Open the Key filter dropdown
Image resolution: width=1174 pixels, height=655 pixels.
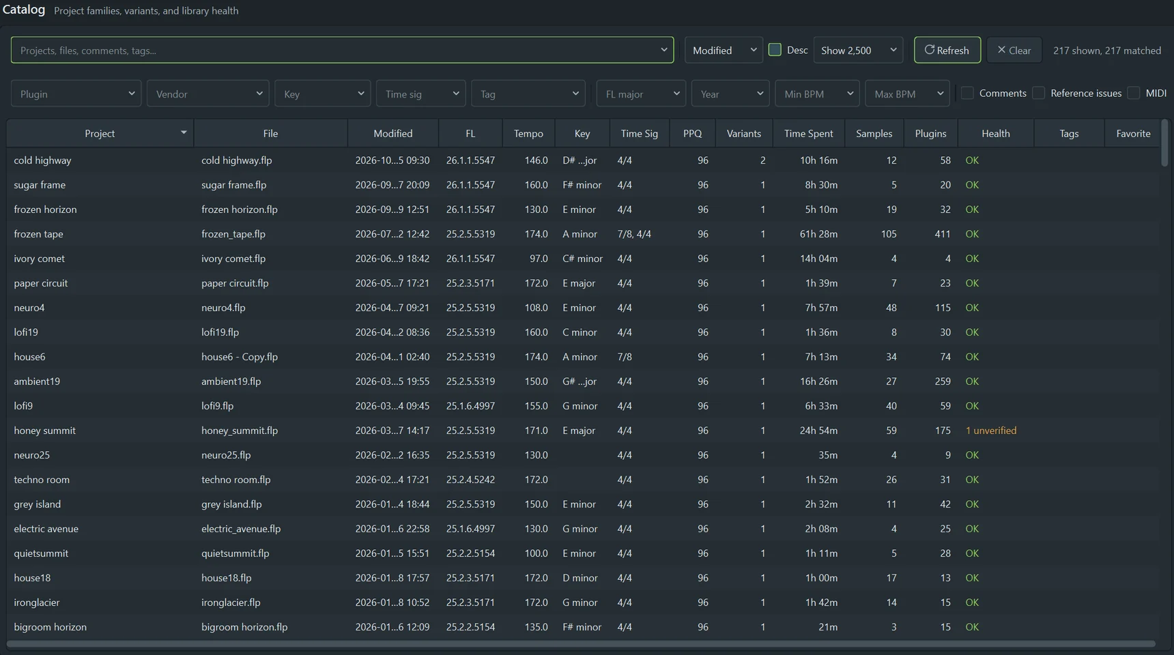click(323, 93)
